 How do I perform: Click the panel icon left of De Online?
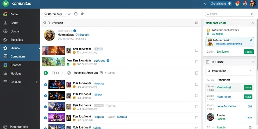coord(208,62)
